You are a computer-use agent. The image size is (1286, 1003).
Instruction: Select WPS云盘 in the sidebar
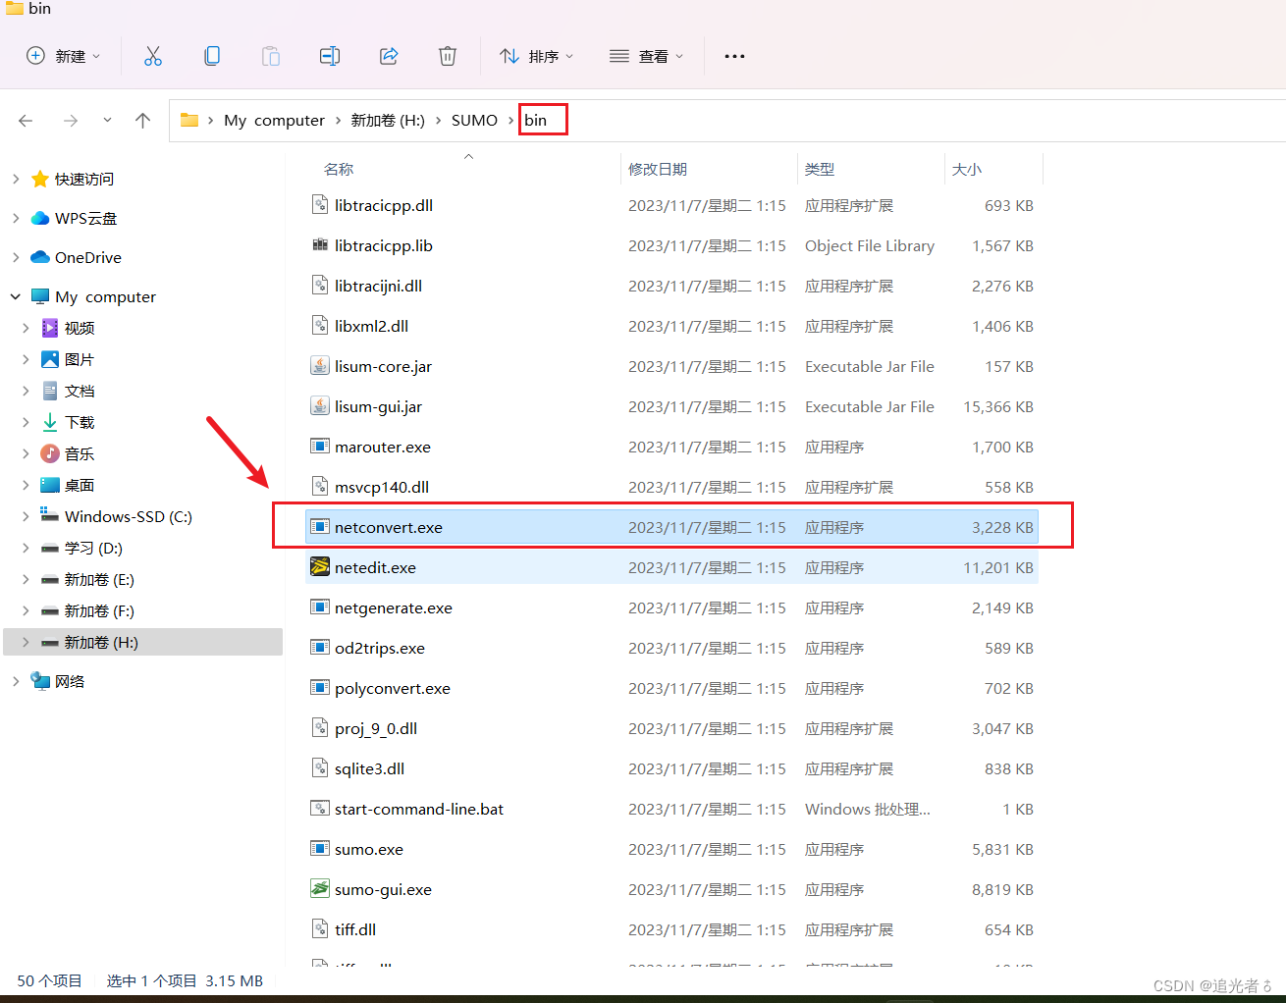(85, 218)
